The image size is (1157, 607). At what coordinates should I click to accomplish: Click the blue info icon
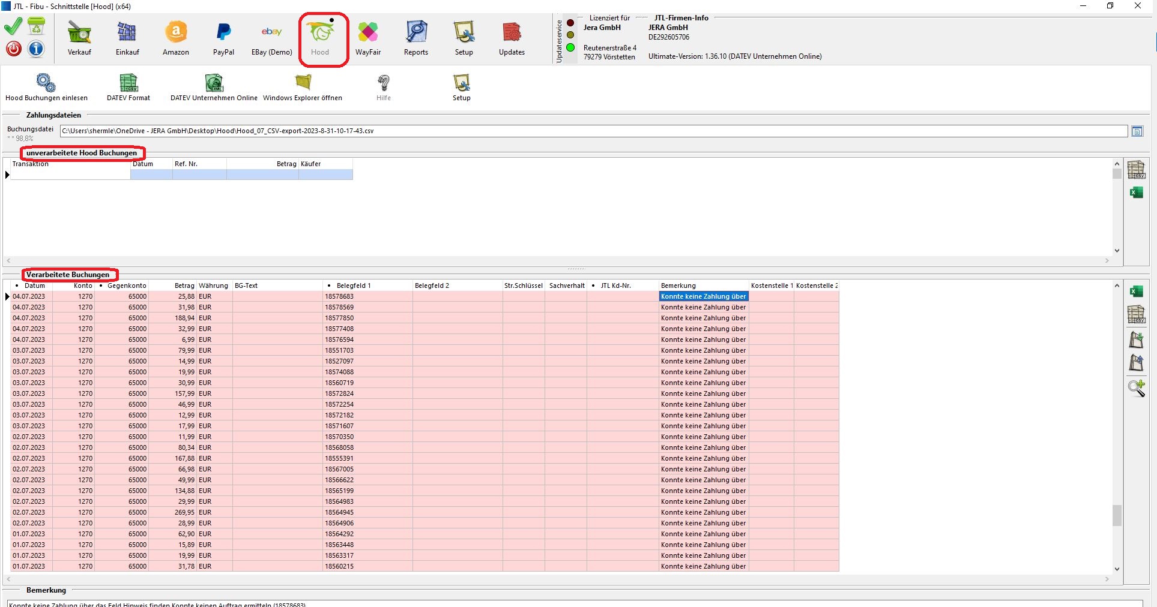coord(36,49)
